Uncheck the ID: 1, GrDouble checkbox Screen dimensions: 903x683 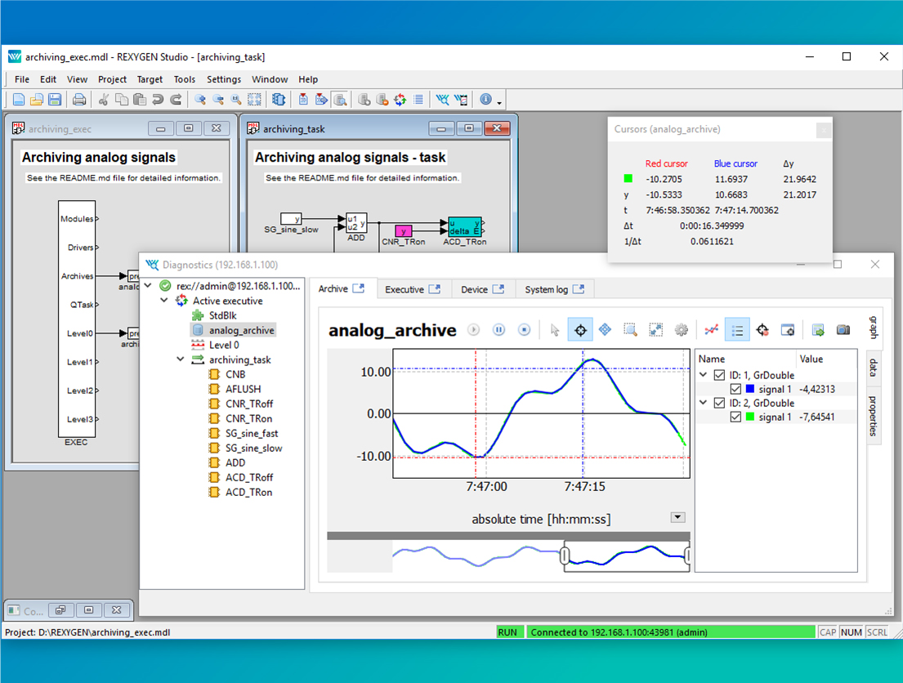pyautogui.click(x=719, y=375)
